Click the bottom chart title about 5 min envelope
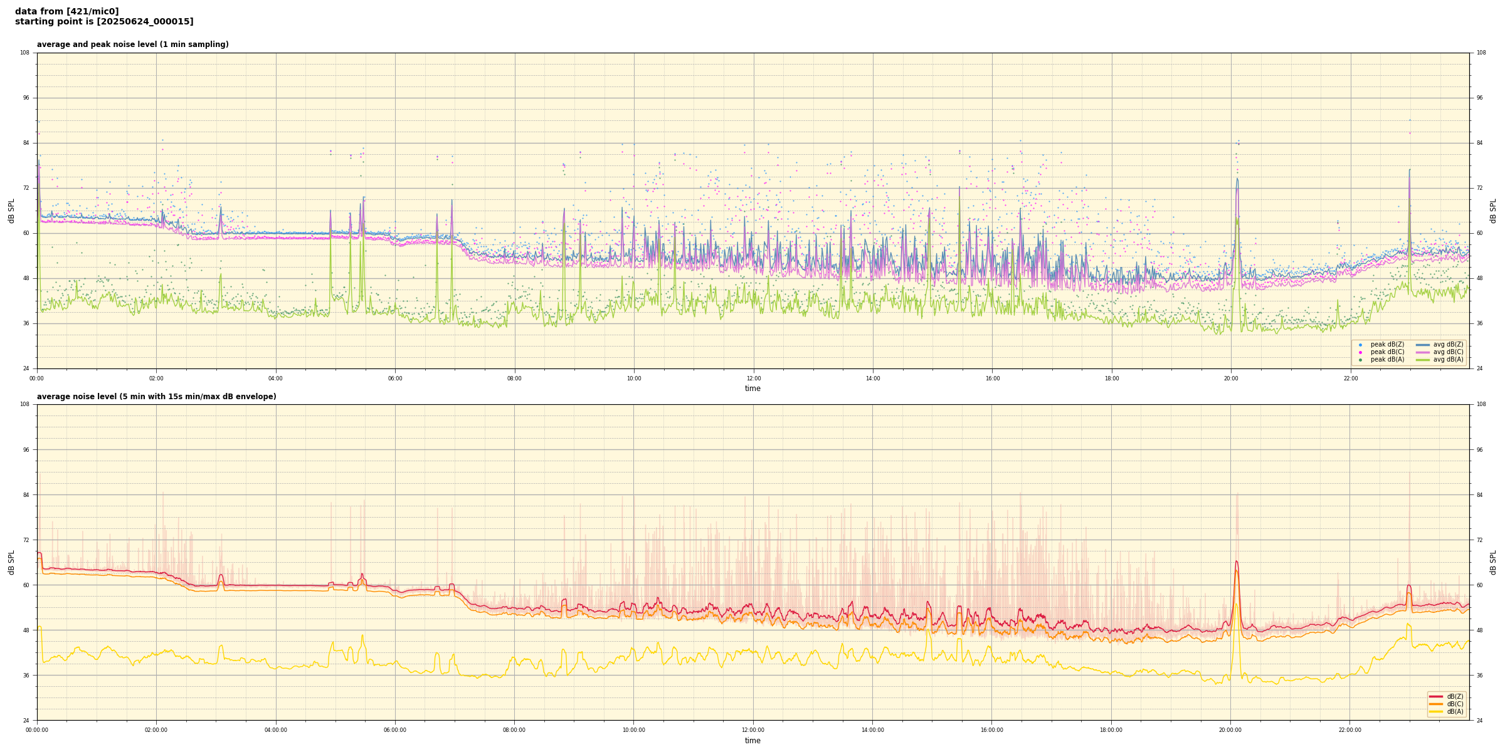1505x752 pixels. (156, 397)
